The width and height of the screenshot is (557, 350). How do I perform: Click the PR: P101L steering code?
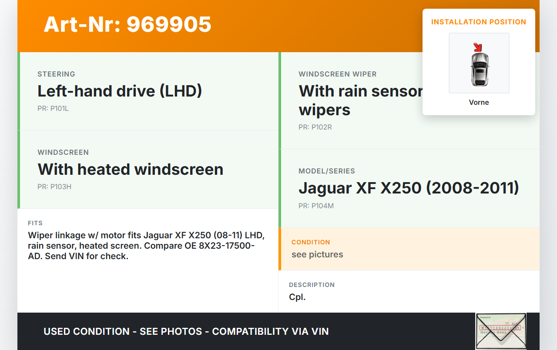point(53,108)
